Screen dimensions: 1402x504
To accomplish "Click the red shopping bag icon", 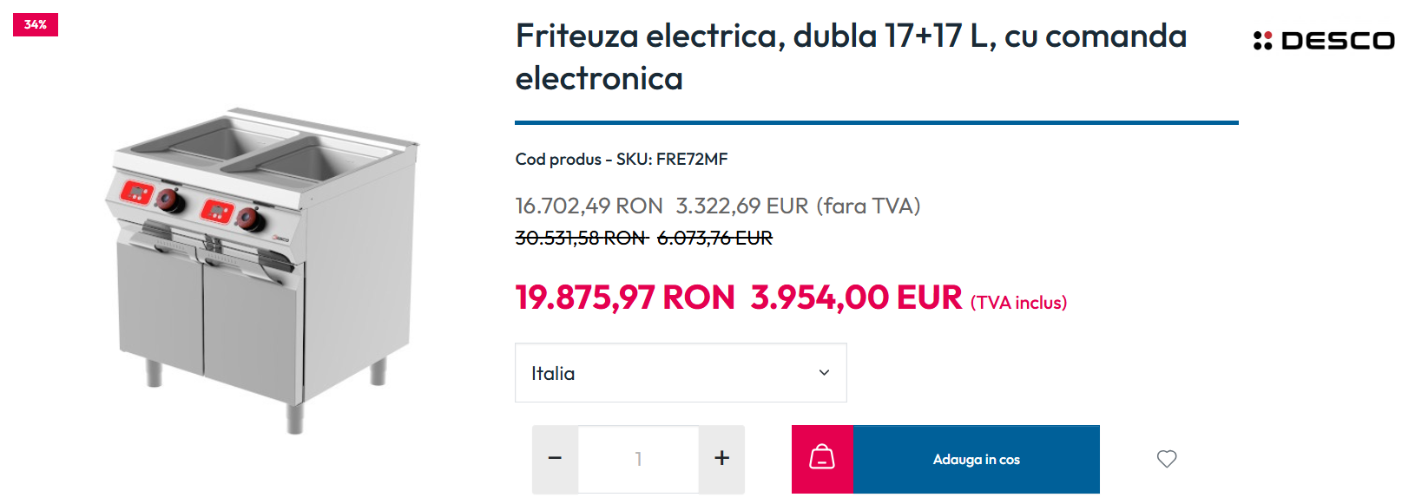I will point(822,459).
